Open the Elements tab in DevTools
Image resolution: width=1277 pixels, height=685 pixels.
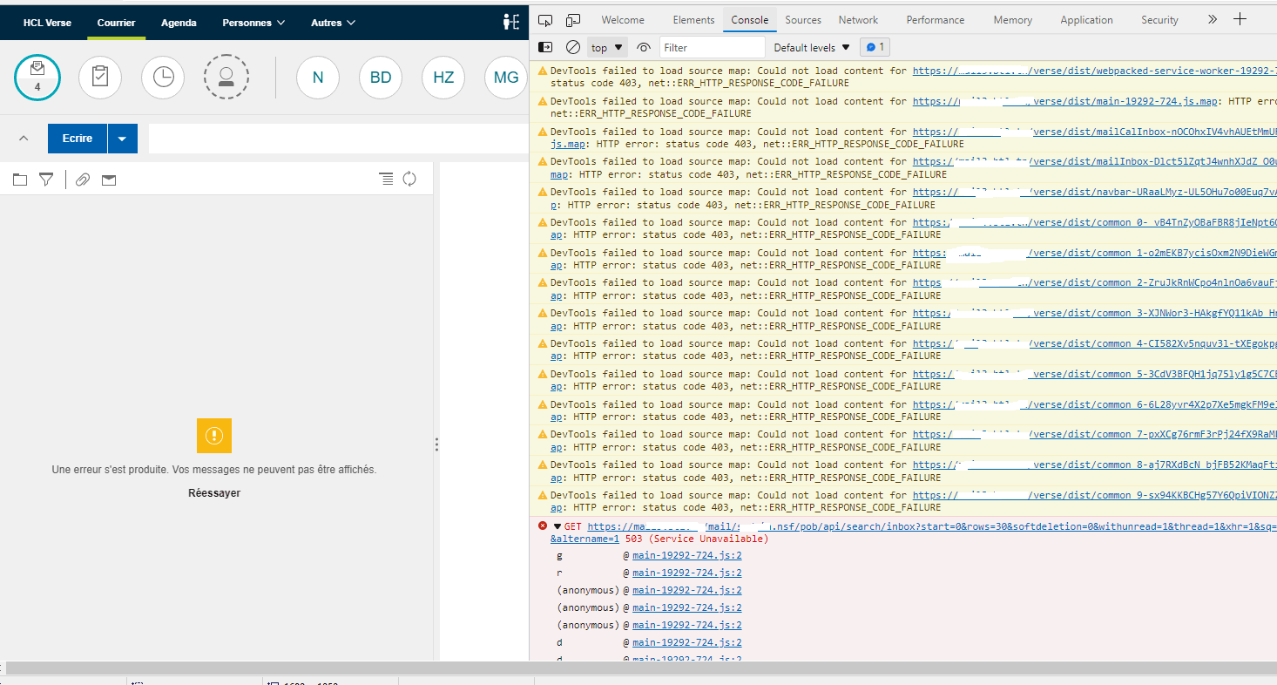693,20
